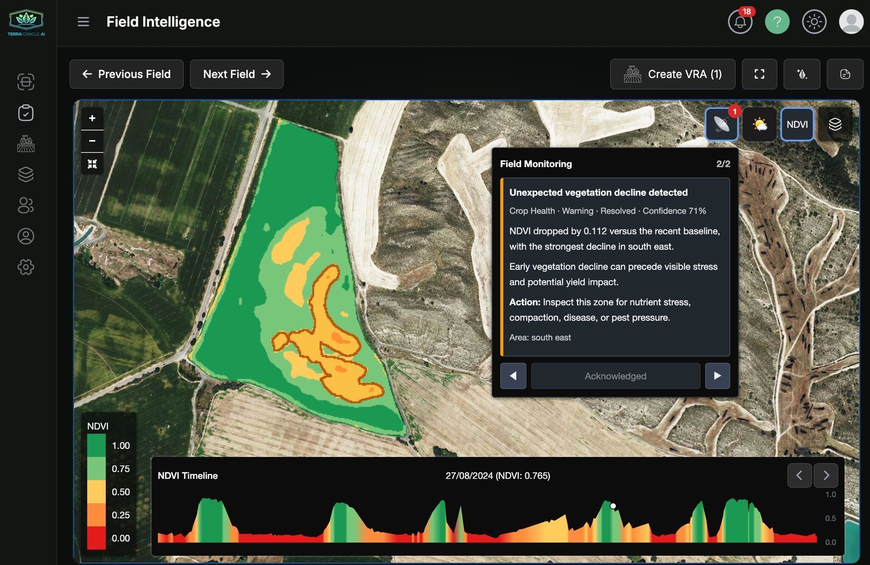This screenshot has width=870, height=565.
Task: Select the layers stack icon in the sidebar
Action: [x=26, y=175]
